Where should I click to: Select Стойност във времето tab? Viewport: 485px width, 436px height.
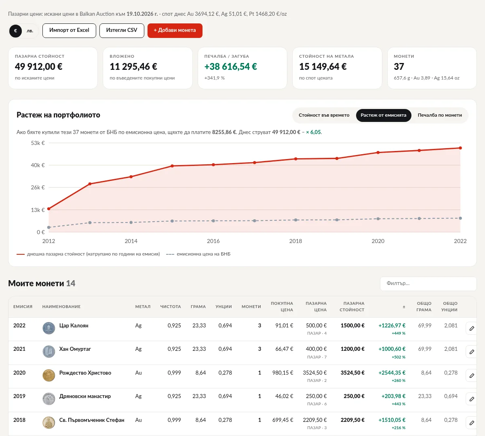(x=324, y=115)
